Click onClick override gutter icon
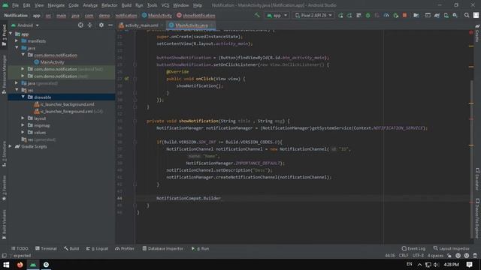This screenshot has height=270, width=481. coord(126,79)
